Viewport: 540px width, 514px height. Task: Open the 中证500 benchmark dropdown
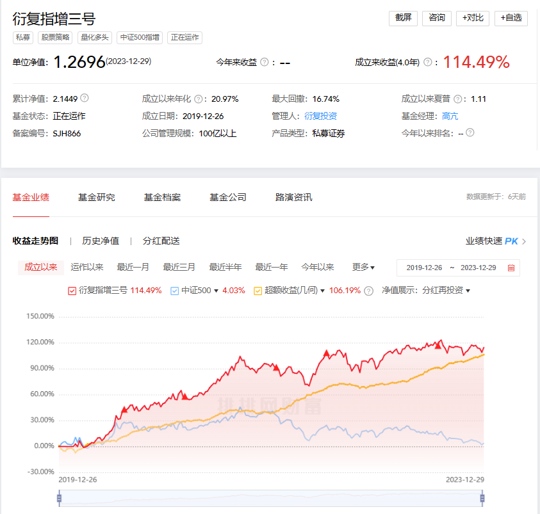[216, 291]
